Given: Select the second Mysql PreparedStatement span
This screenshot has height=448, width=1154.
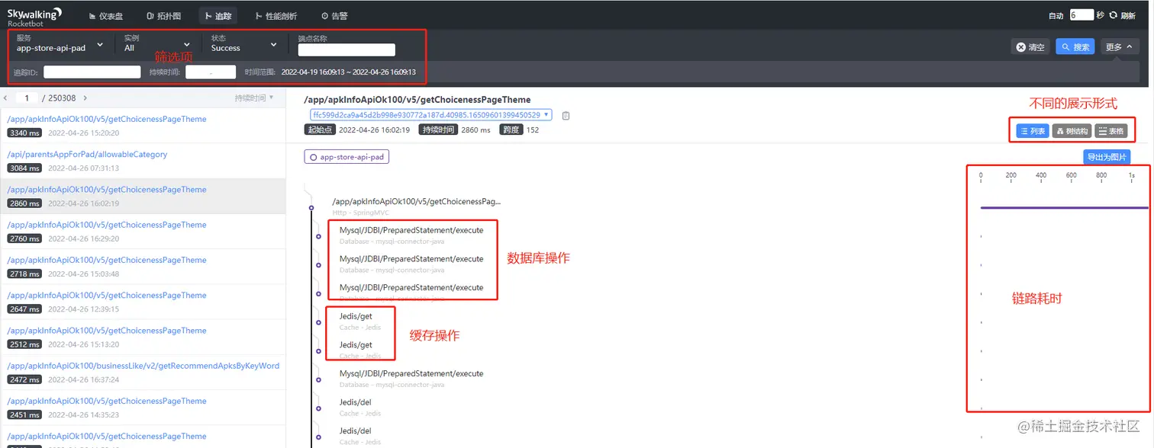Looking at the screenshot, I should click(411, 258).
